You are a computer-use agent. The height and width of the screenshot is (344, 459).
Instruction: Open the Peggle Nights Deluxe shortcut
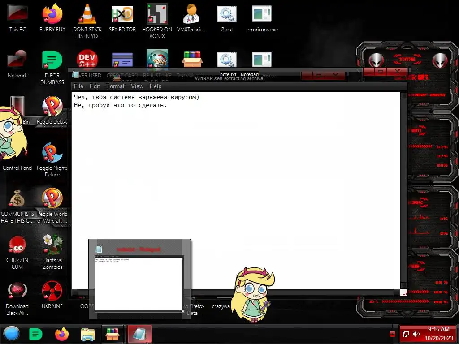pos(52,159)
